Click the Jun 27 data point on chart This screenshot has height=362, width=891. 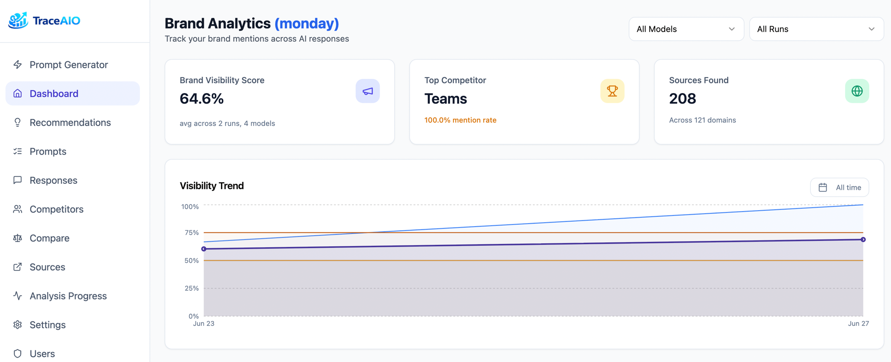(863, 240)
